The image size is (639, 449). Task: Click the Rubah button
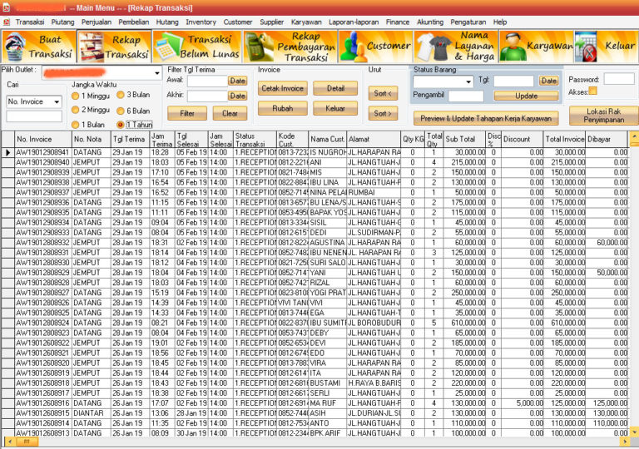282,108
